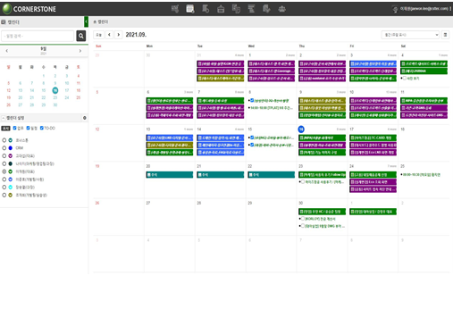Click the magnifier search button beside schedule search
This screenshot has width=453, height=334.
(81, 36)
